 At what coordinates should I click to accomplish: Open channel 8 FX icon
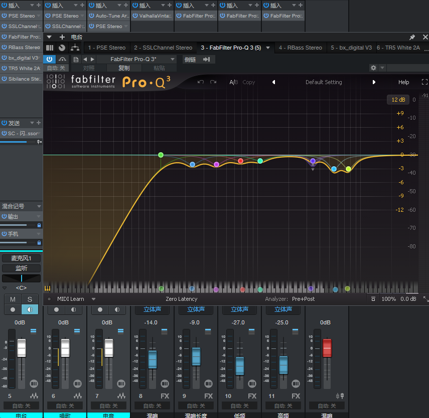(x=165, y=396)
